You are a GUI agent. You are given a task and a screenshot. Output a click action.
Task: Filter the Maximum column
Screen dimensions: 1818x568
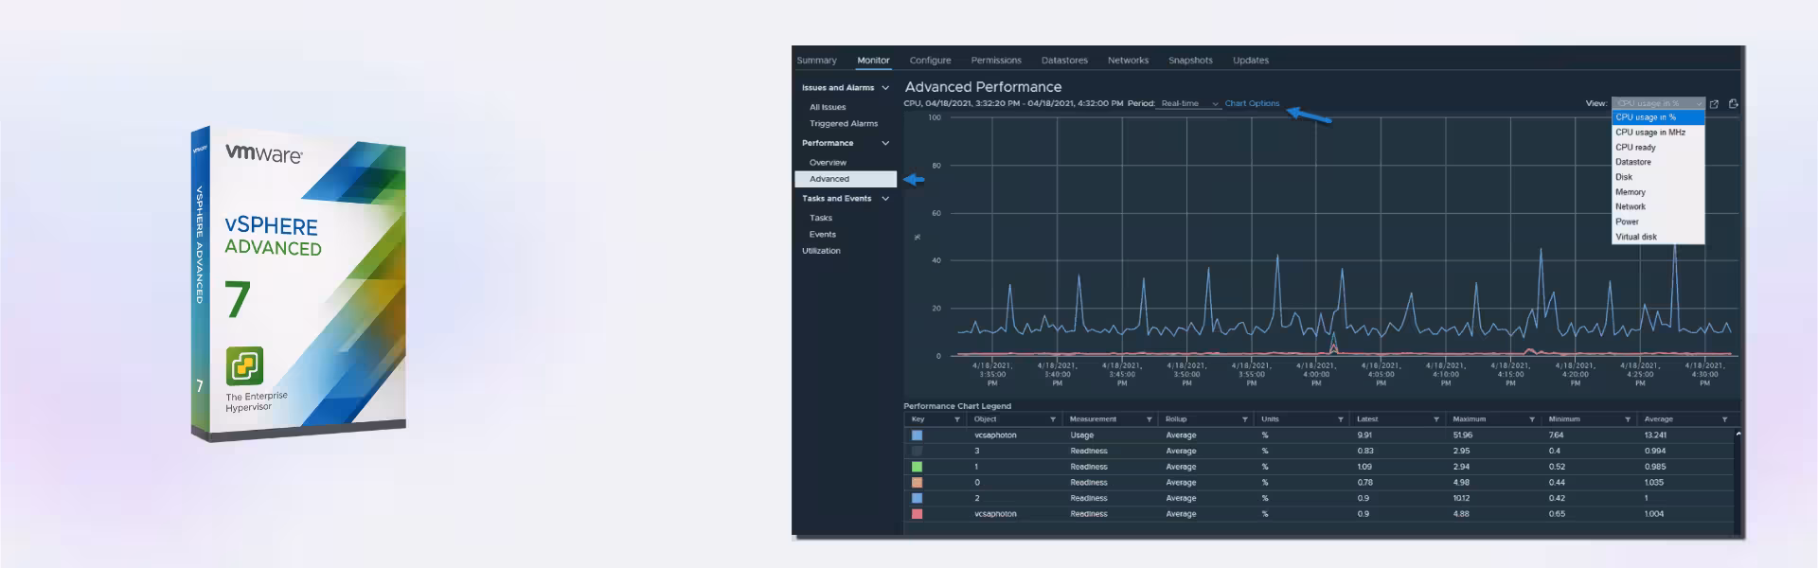point(1531,419)
